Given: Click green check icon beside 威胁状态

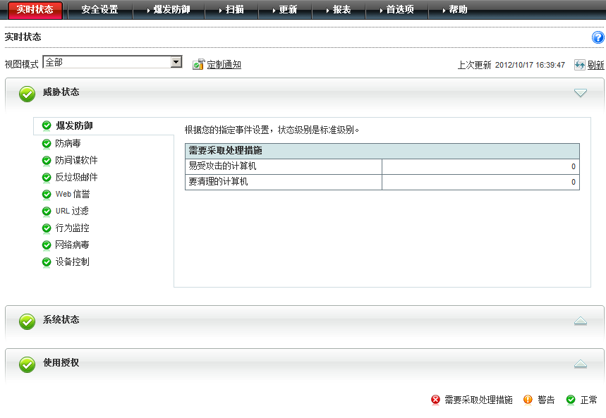Looking at the screenshot, I should (x=27, y=94).
